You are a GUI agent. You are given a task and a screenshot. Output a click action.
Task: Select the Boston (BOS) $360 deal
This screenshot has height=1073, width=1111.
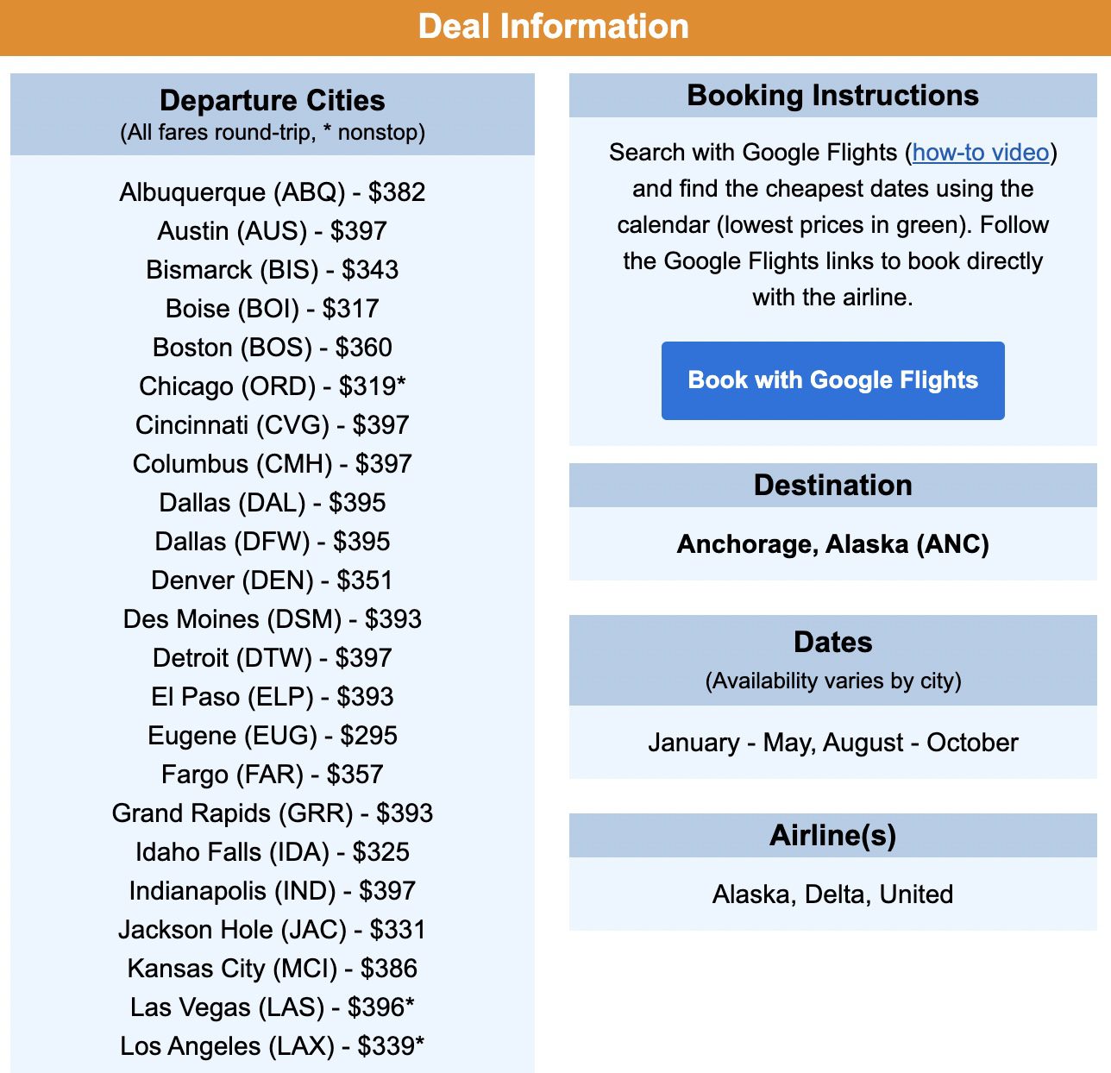tap(273, 348)
